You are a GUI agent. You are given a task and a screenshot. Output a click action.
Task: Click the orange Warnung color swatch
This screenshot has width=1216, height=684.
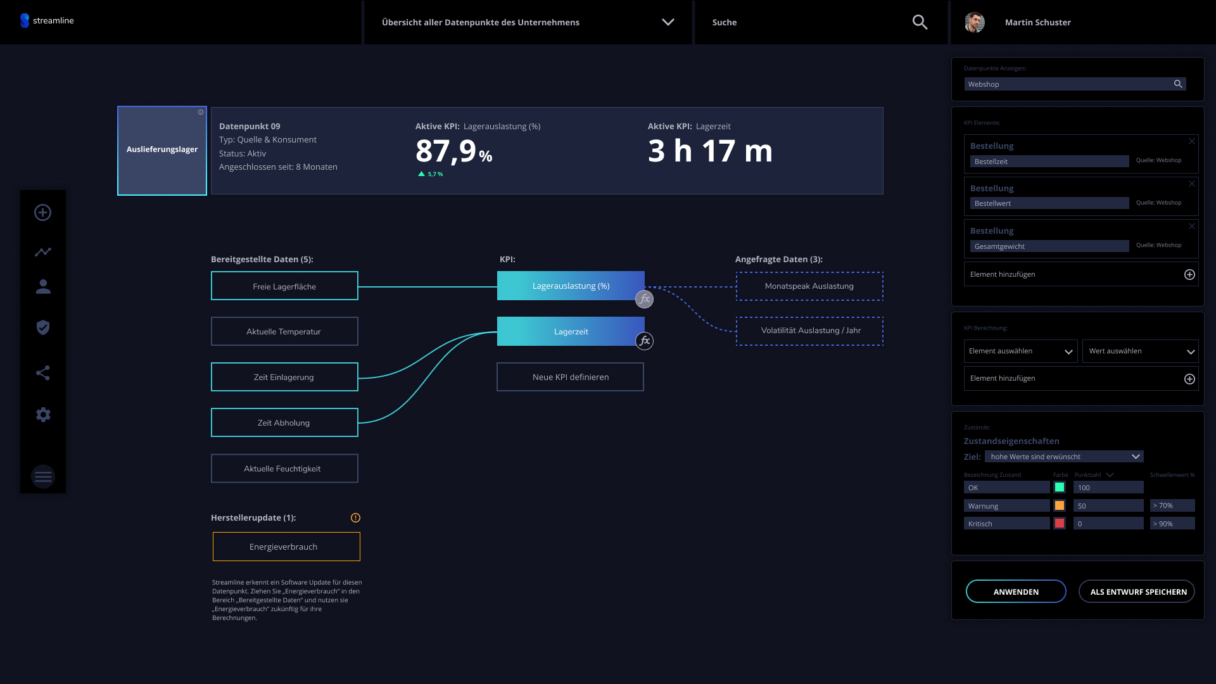pos(1059,505)
